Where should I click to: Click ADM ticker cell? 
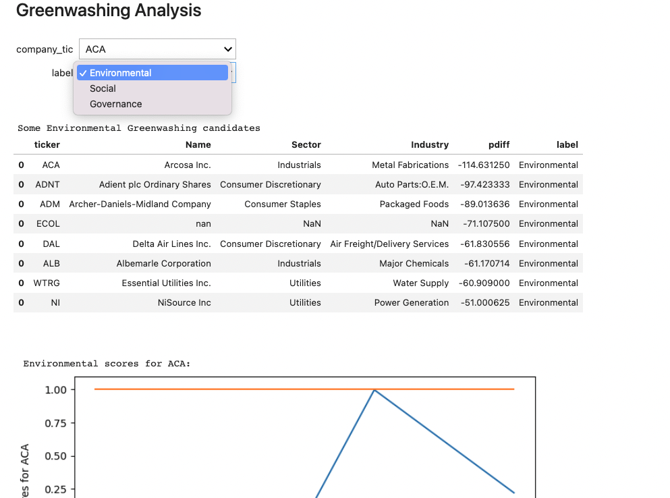49,204
